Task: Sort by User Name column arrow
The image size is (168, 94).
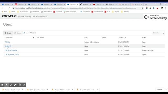Action: coord(33,38)
